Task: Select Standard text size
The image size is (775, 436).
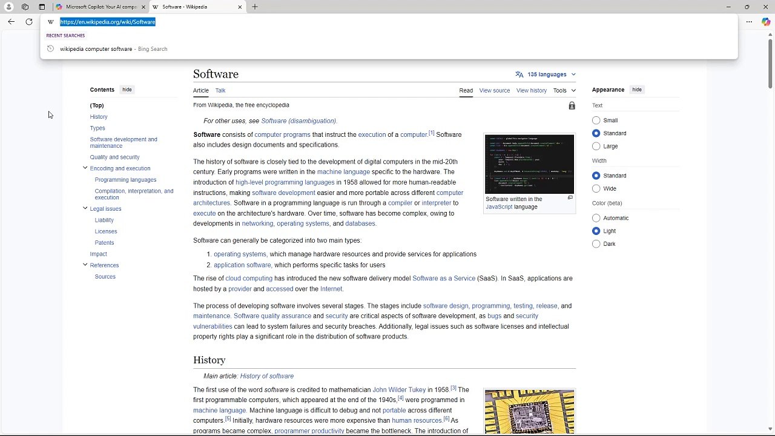Action: [x=596, y=133]
